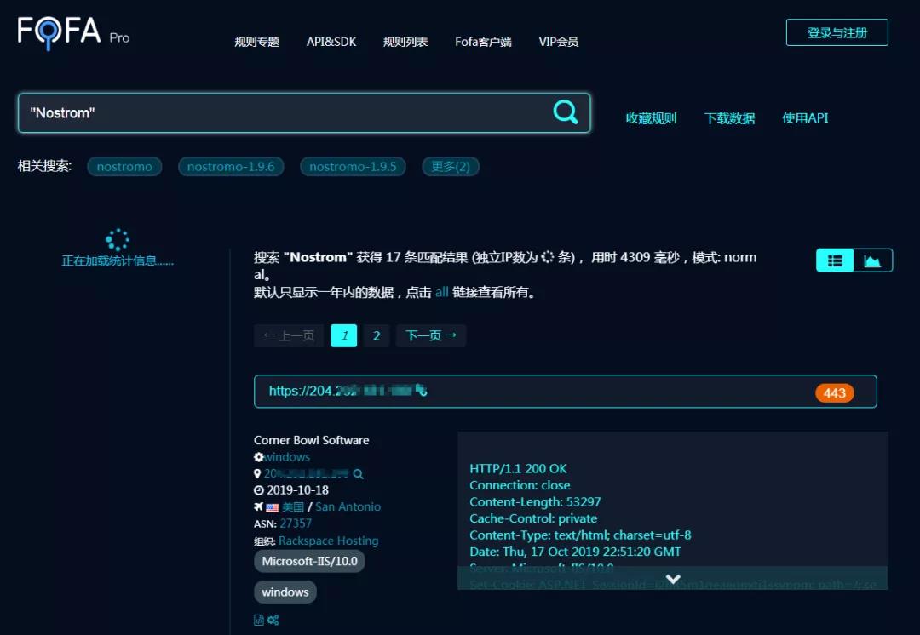The height and width of the screenshot is (635, 920).
Task: Click the ASN 27357 link
Action: coord(296,523)
